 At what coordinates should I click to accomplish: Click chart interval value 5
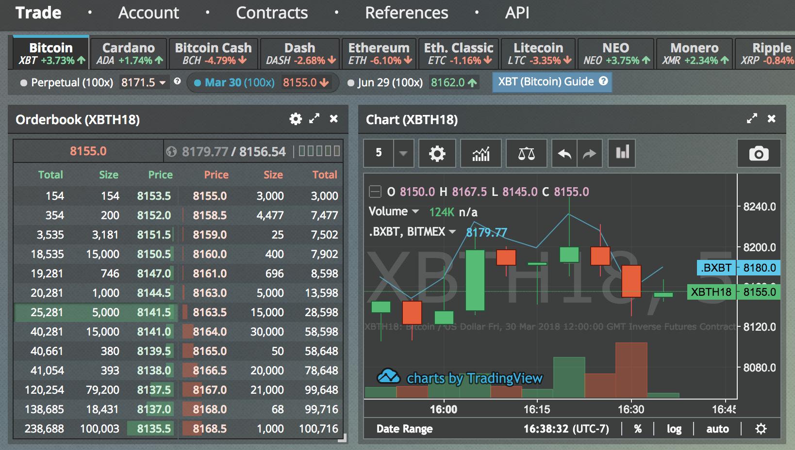(379, 153)
